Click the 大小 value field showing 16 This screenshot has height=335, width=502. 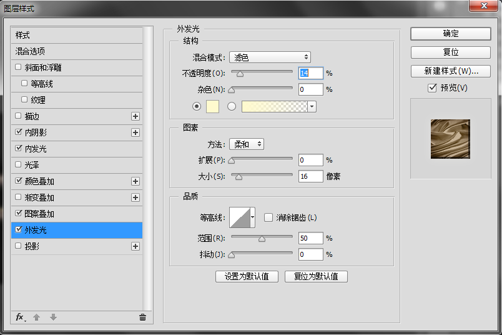[x=310, y=176]
